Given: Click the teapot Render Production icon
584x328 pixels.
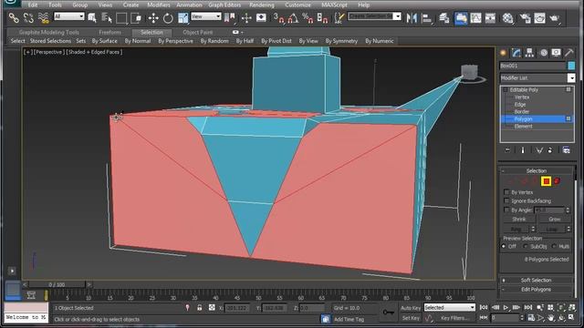Looking at the screenshot, I should pyautogui.click(x=555, y=17).
